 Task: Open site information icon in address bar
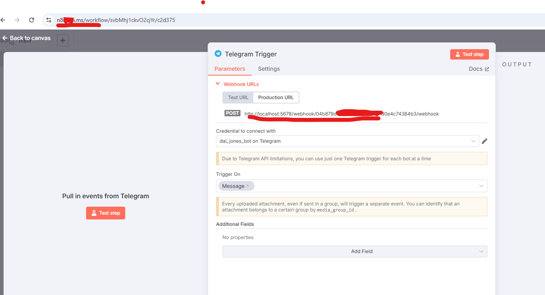(x=49, y=20)
